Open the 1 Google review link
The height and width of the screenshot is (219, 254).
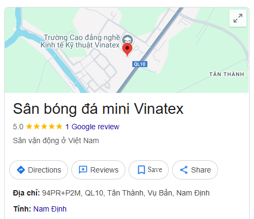[x=92, y=127]
